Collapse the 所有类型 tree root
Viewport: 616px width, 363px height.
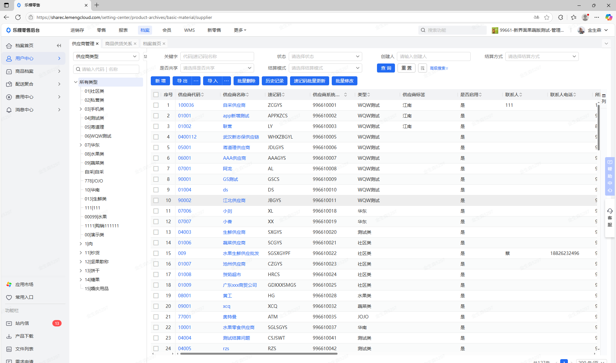point(76,82)
